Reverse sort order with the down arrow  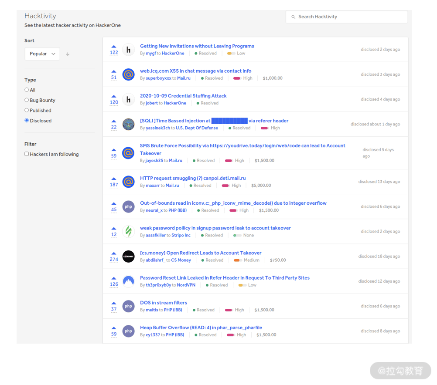coord(68,54)
